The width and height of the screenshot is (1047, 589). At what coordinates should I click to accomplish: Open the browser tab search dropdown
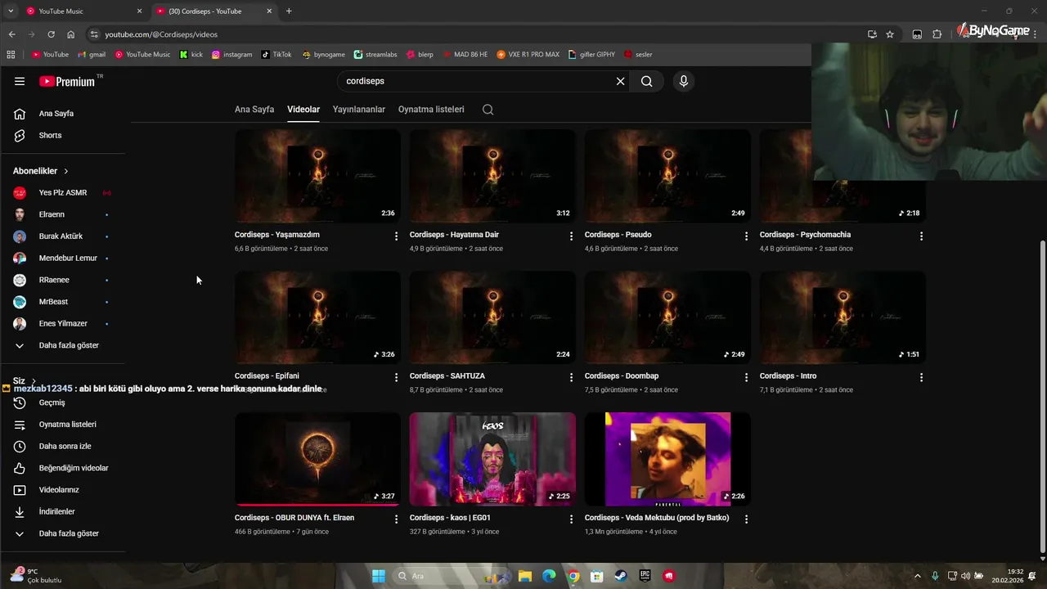[10, 11]
